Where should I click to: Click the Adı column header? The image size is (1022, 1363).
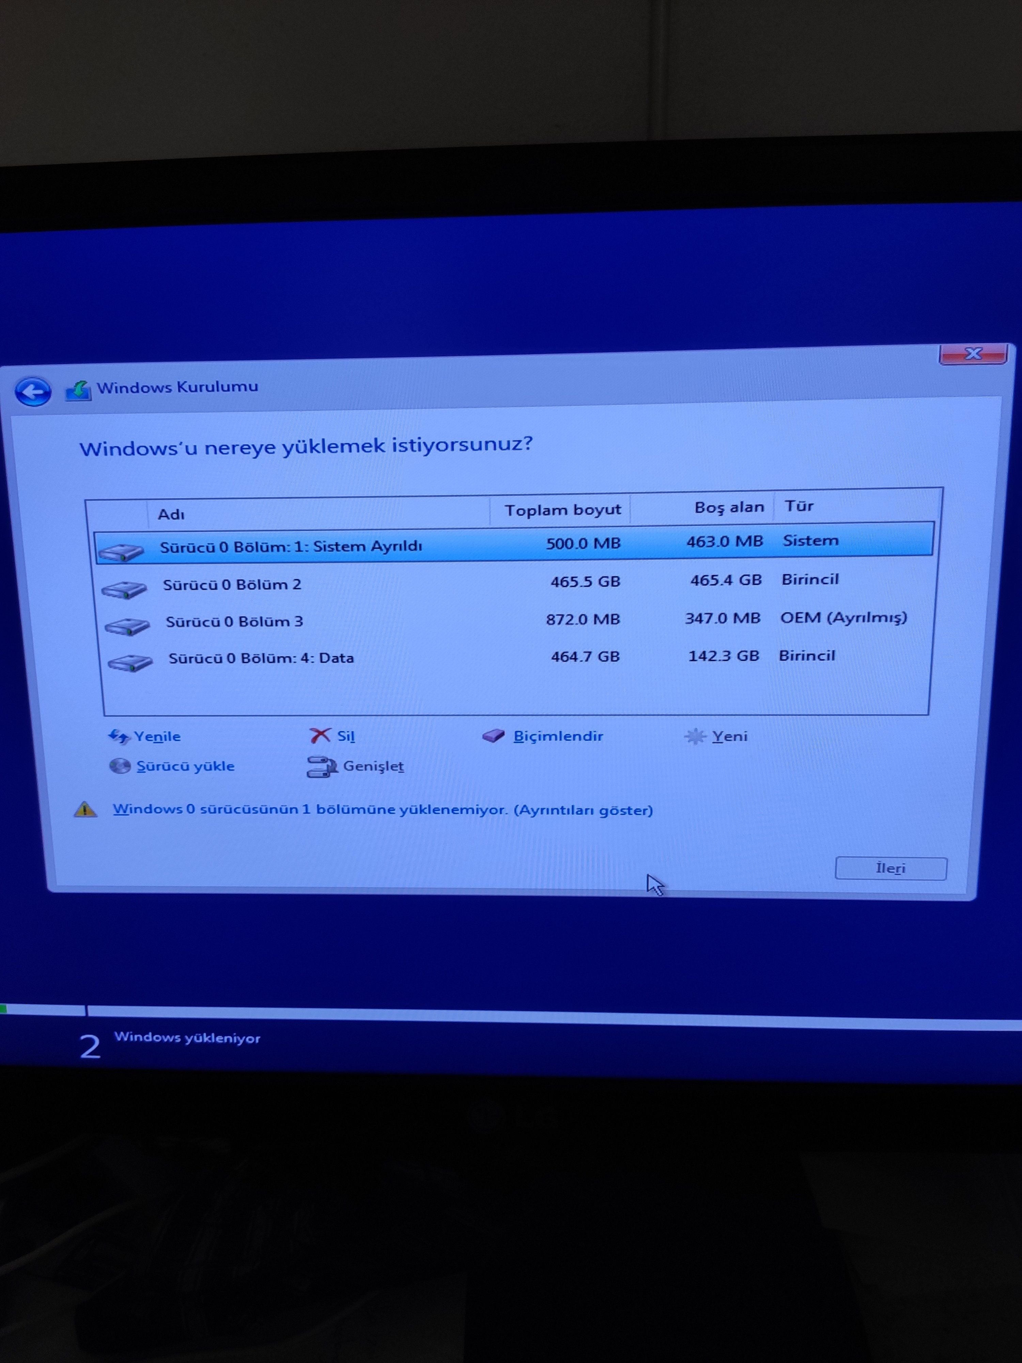click(171, 515)
